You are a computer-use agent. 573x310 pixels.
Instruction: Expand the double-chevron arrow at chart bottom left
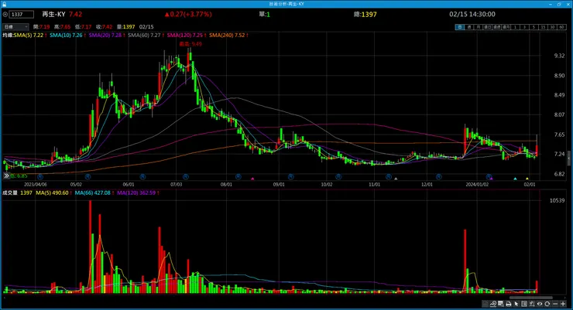[x=6, y=175]
